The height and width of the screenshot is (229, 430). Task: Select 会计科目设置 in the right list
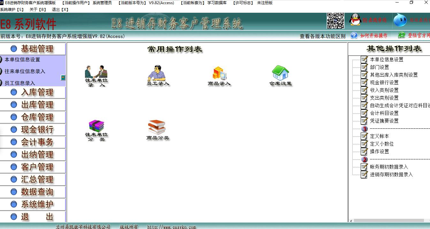[384, 113]
